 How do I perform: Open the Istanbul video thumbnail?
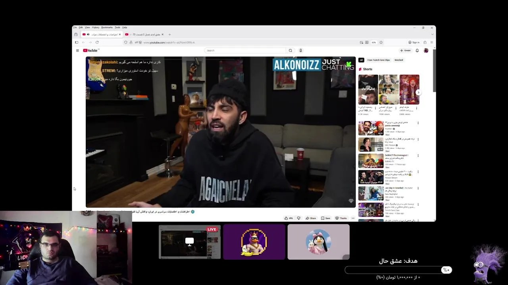tap(371, 193)
